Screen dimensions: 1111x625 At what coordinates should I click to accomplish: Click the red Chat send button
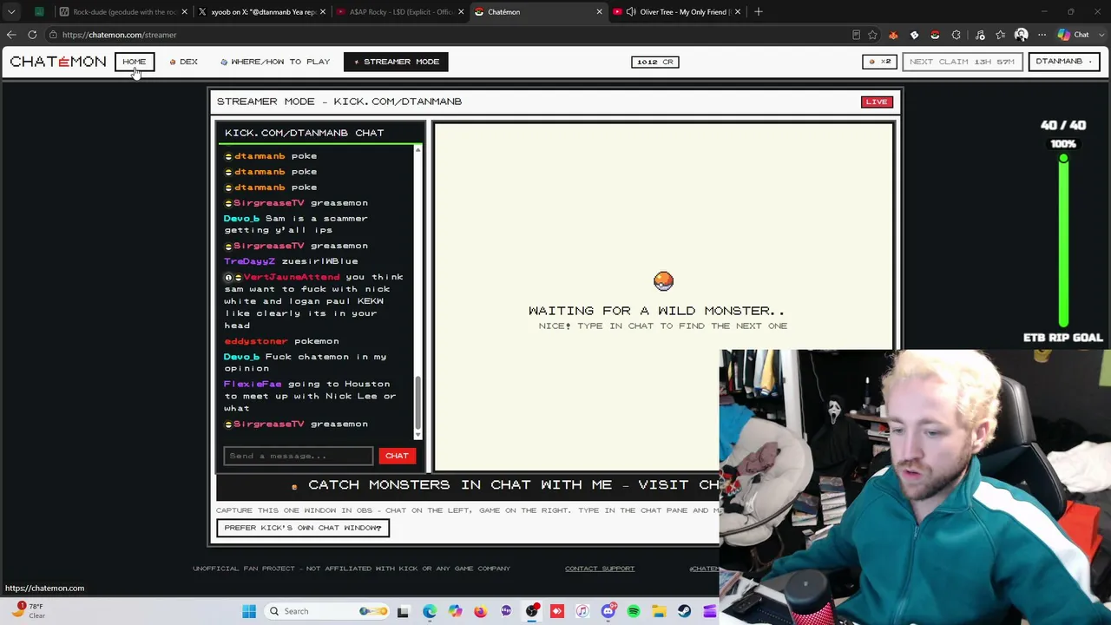397,456
